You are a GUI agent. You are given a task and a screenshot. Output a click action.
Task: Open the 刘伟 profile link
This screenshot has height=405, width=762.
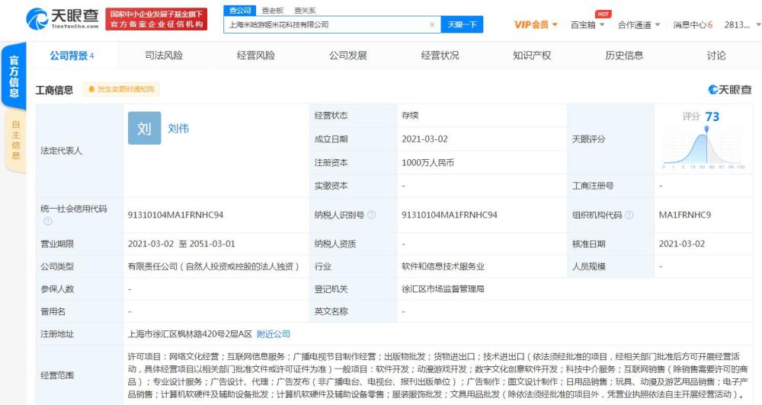coord(178,128)
